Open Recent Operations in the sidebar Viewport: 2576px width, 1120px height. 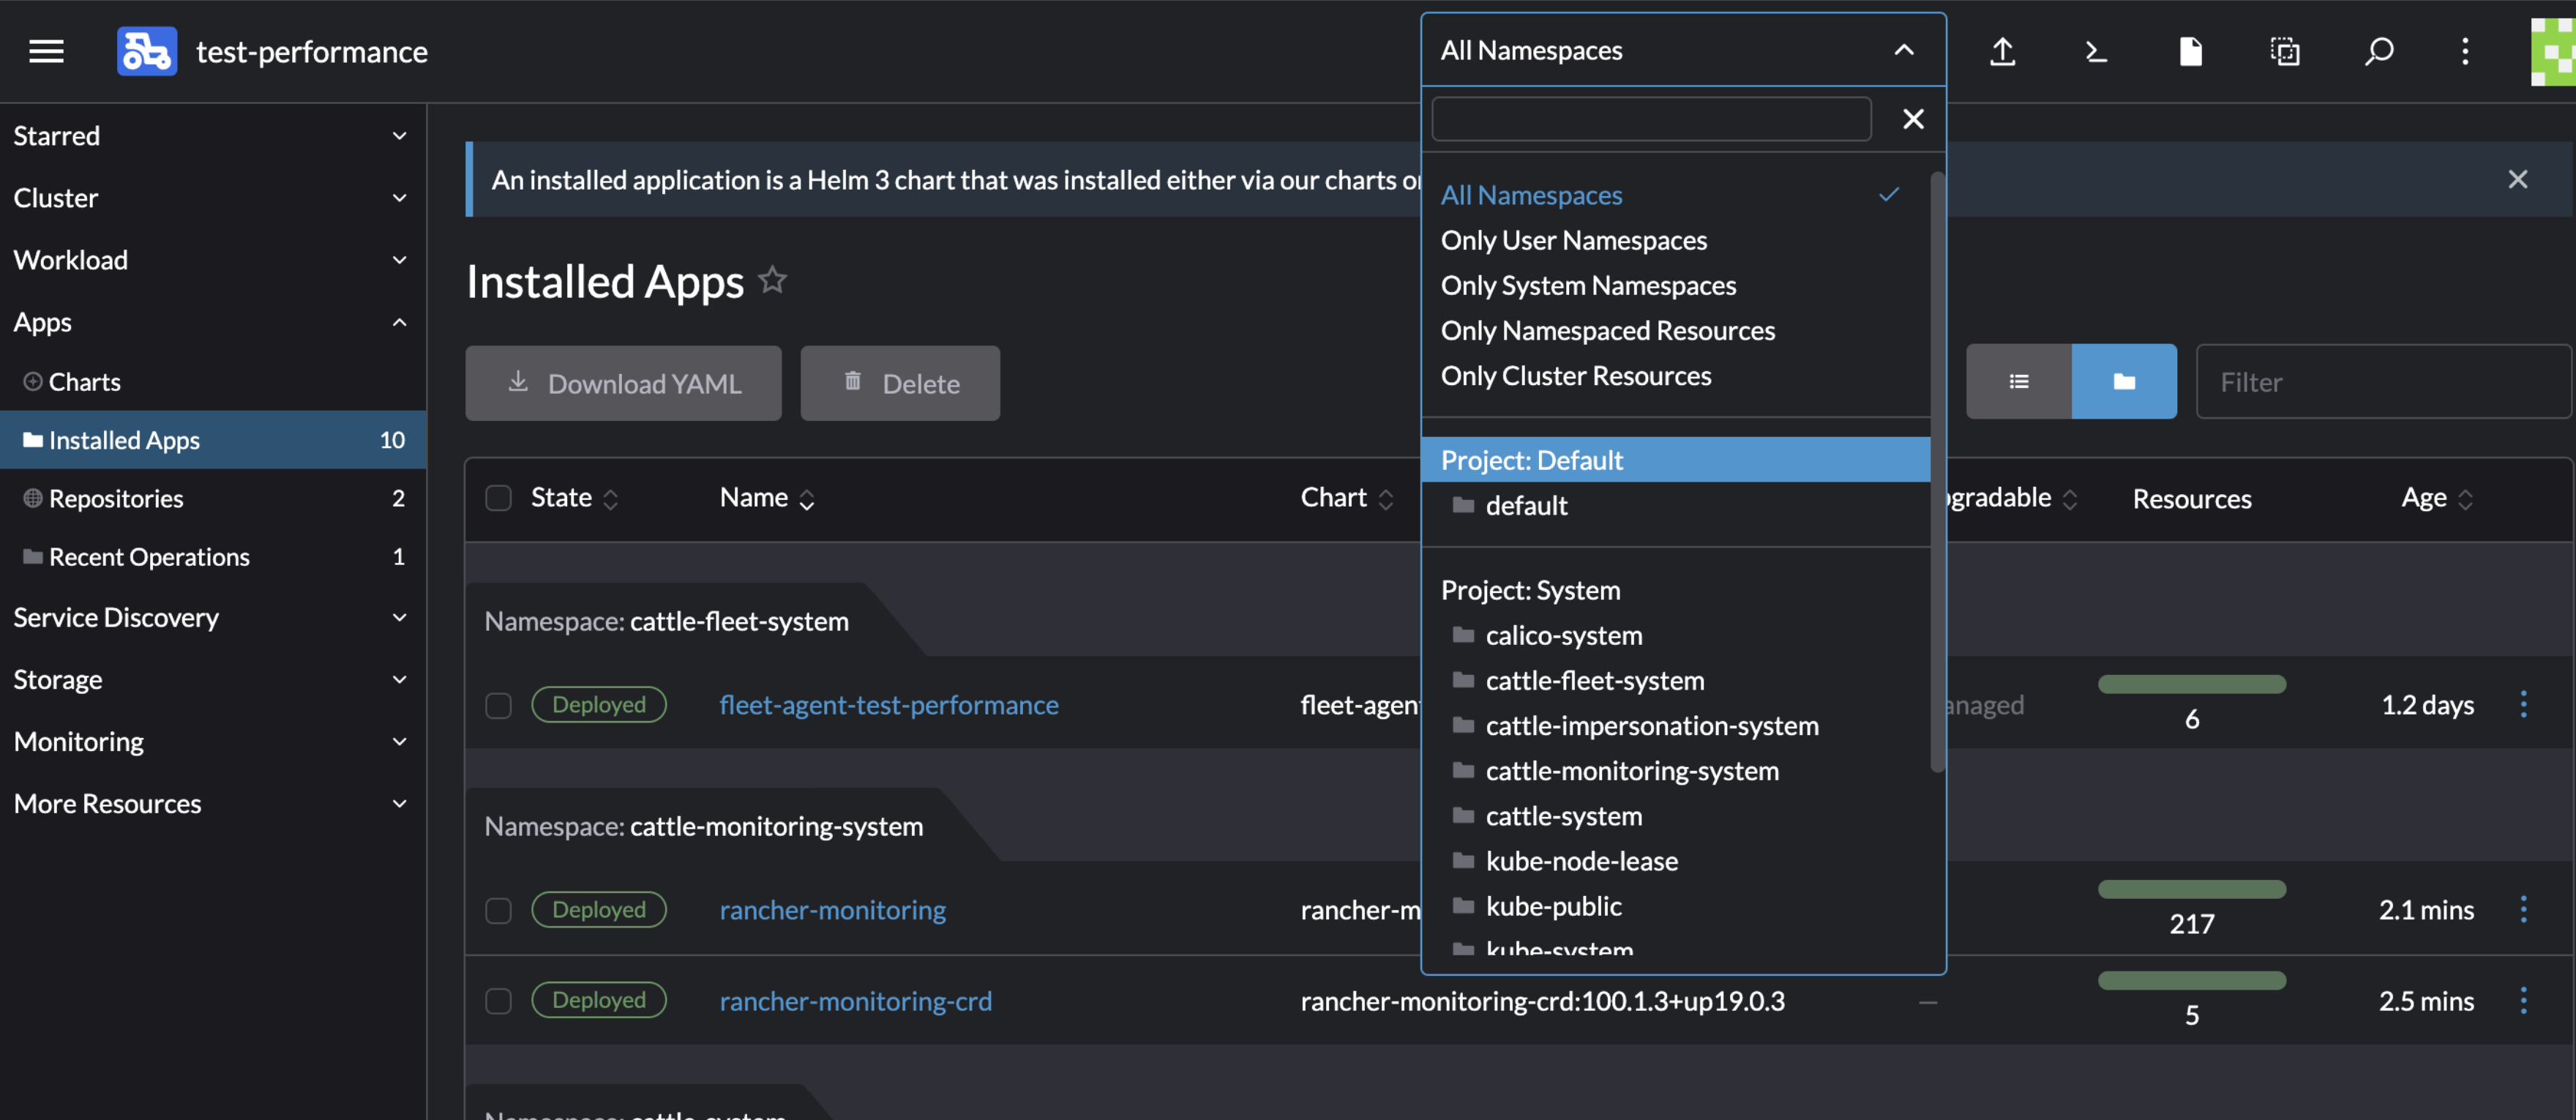[212, 556]
